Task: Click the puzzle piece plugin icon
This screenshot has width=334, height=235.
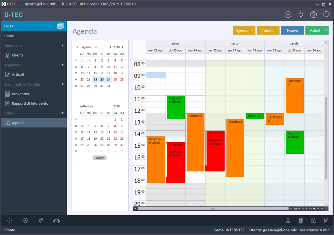Action: pyautogui.click(x=57, y=220)
